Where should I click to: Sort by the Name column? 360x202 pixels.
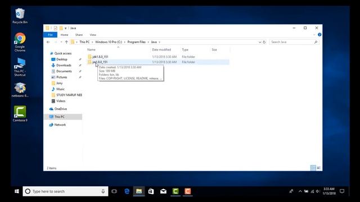pyautogui.click(x=91, y=50)
